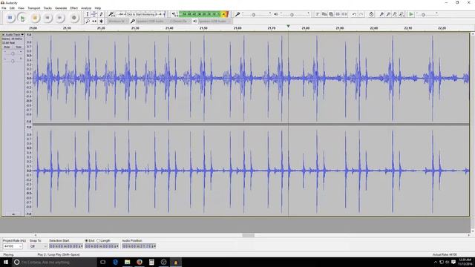Image resolution: width=475 pixels, height=267 pixels.
Task: Open Selection Start format dropdown arrow
Action: tap(82, 246)
